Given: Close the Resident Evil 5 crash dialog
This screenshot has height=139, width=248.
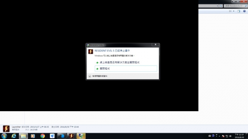Looking at the screenshot, I should pos(155,45).
